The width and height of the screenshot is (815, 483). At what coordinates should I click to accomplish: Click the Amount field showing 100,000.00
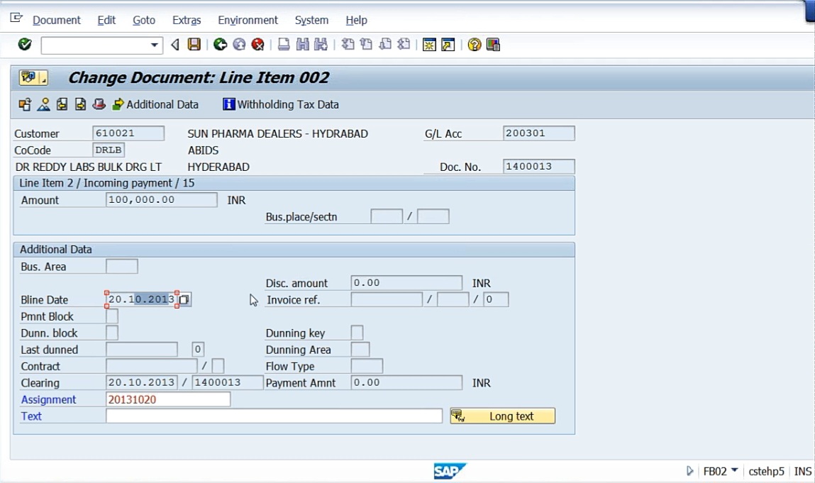coord(162,199)
